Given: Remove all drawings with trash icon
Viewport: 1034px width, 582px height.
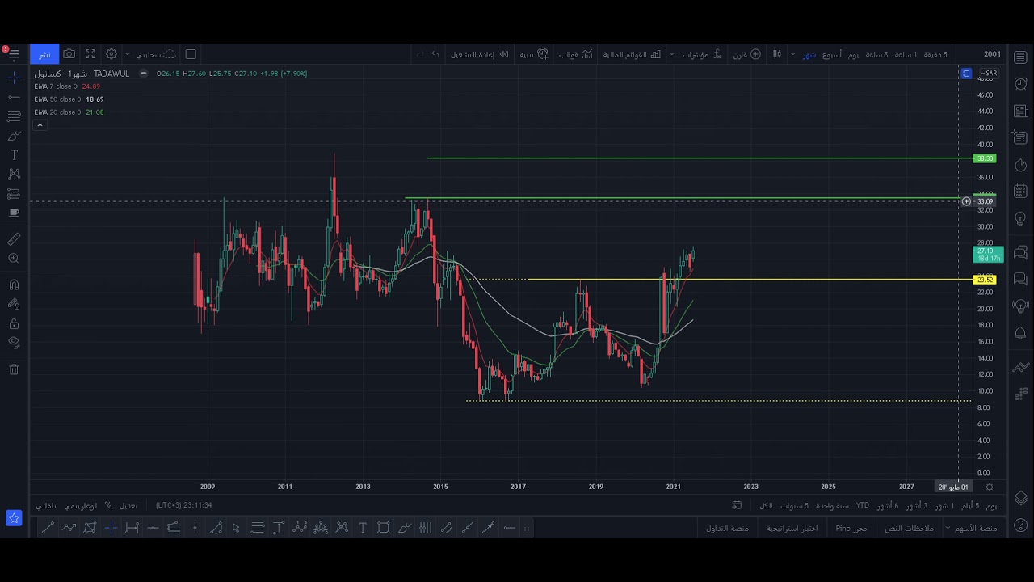Looking at the screenshot, I should [x=14, y=369].
